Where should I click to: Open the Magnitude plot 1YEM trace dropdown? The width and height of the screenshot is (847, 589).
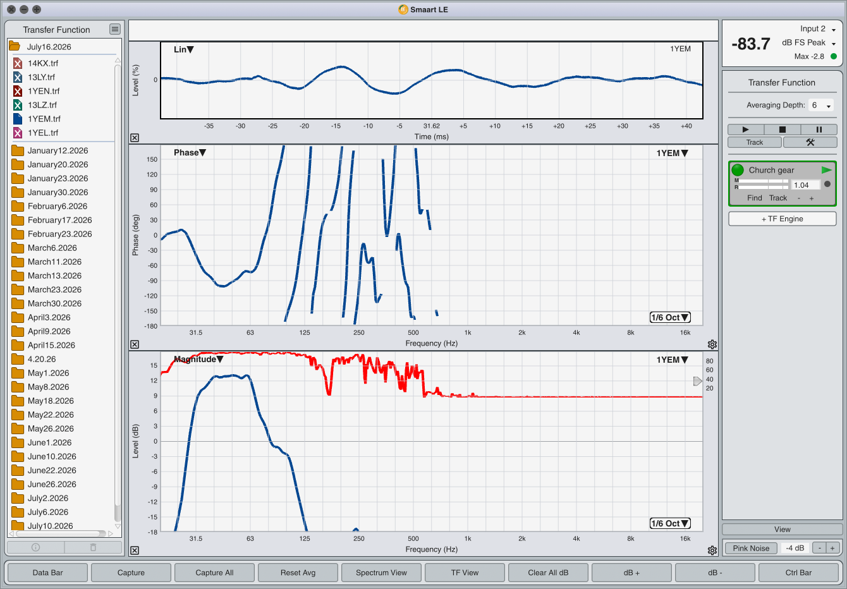[x=673, y=360]
